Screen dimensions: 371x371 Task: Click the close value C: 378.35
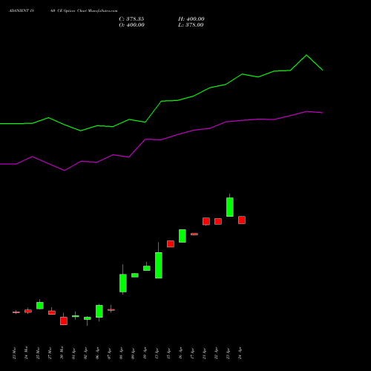(x=131, y=19)
